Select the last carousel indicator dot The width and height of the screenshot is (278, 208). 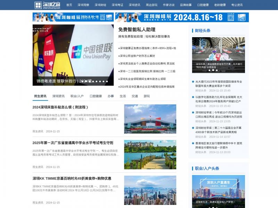click(107, 81)
